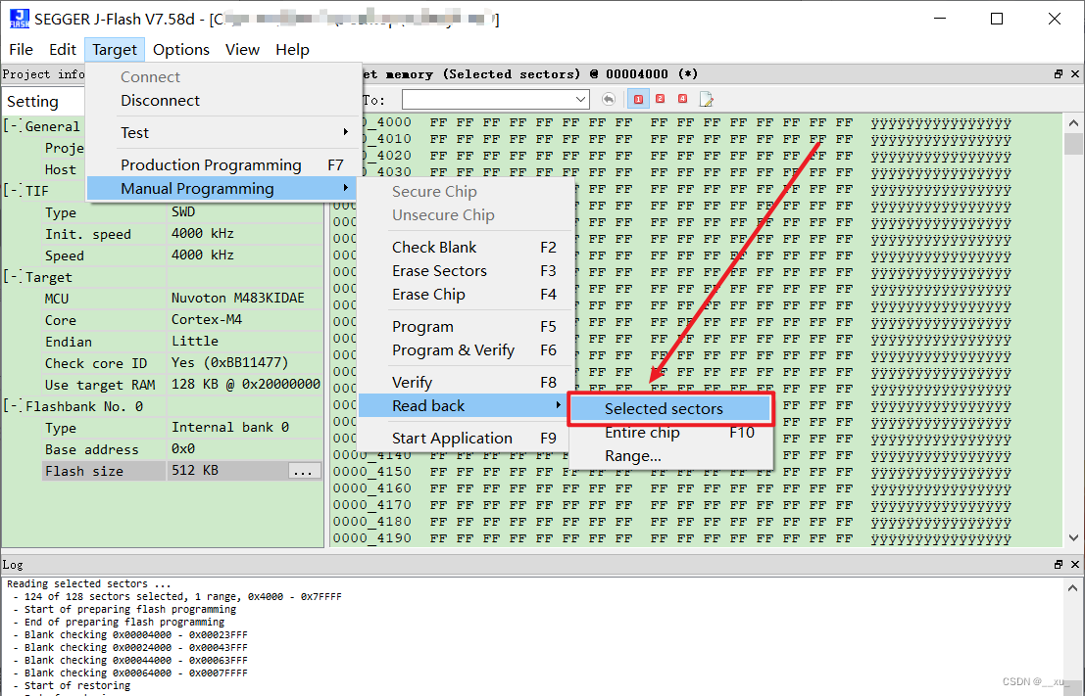Click the Flash size row label
The height and width of the screenshot is (696, 1085).
click(x=84, y=472)
